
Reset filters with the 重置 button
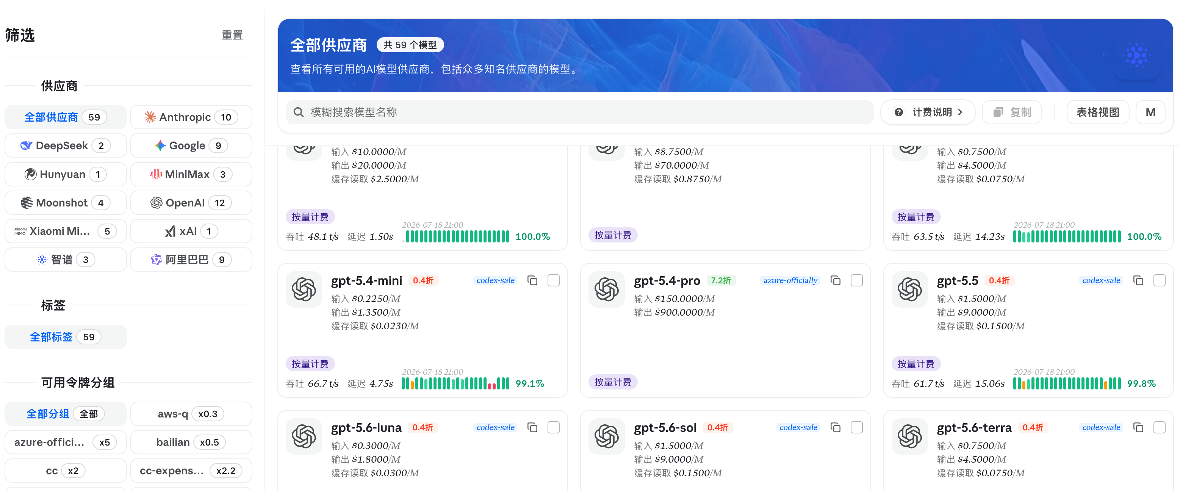click(x=232, y=35)
